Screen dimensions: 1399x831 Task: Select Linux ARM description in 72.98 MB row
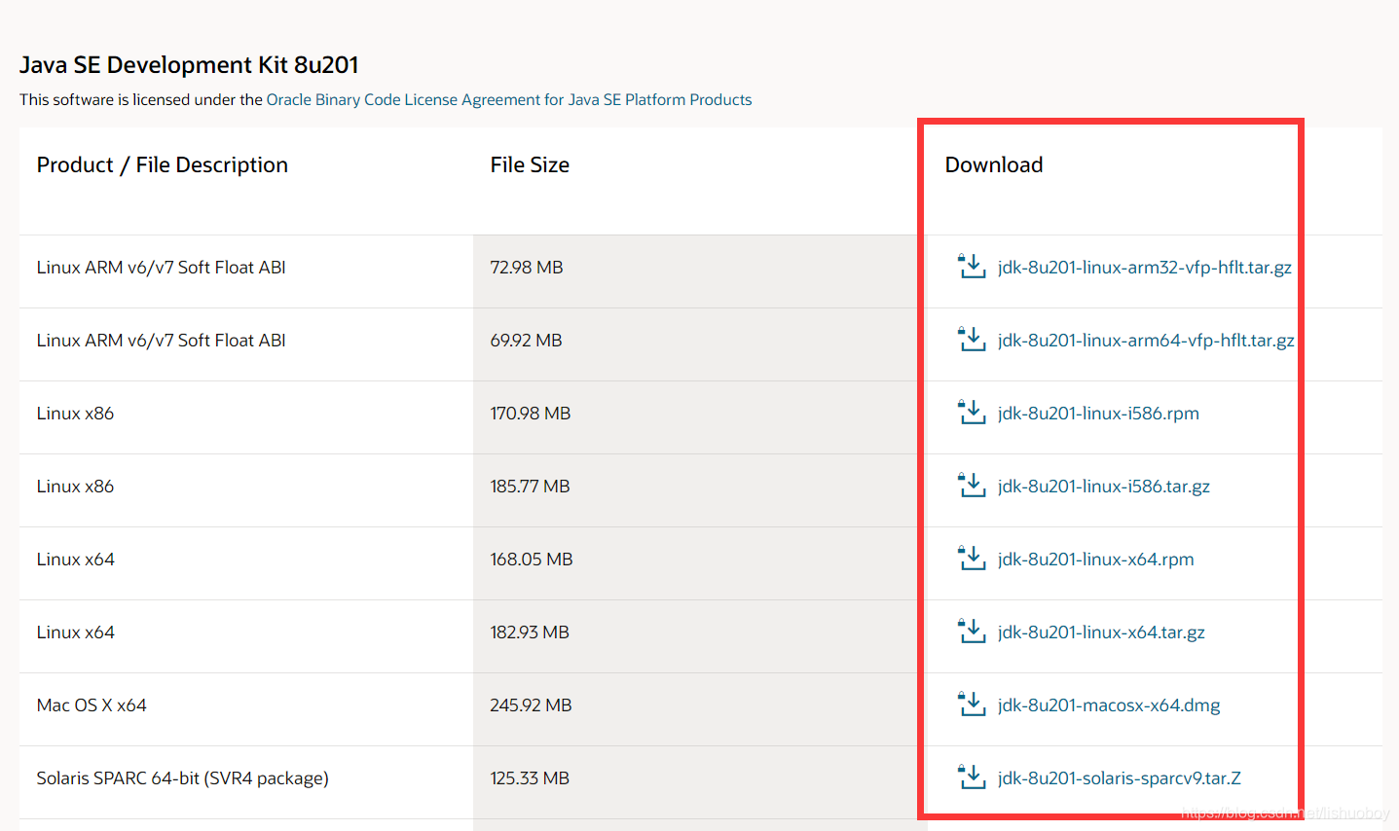point(162,268)
